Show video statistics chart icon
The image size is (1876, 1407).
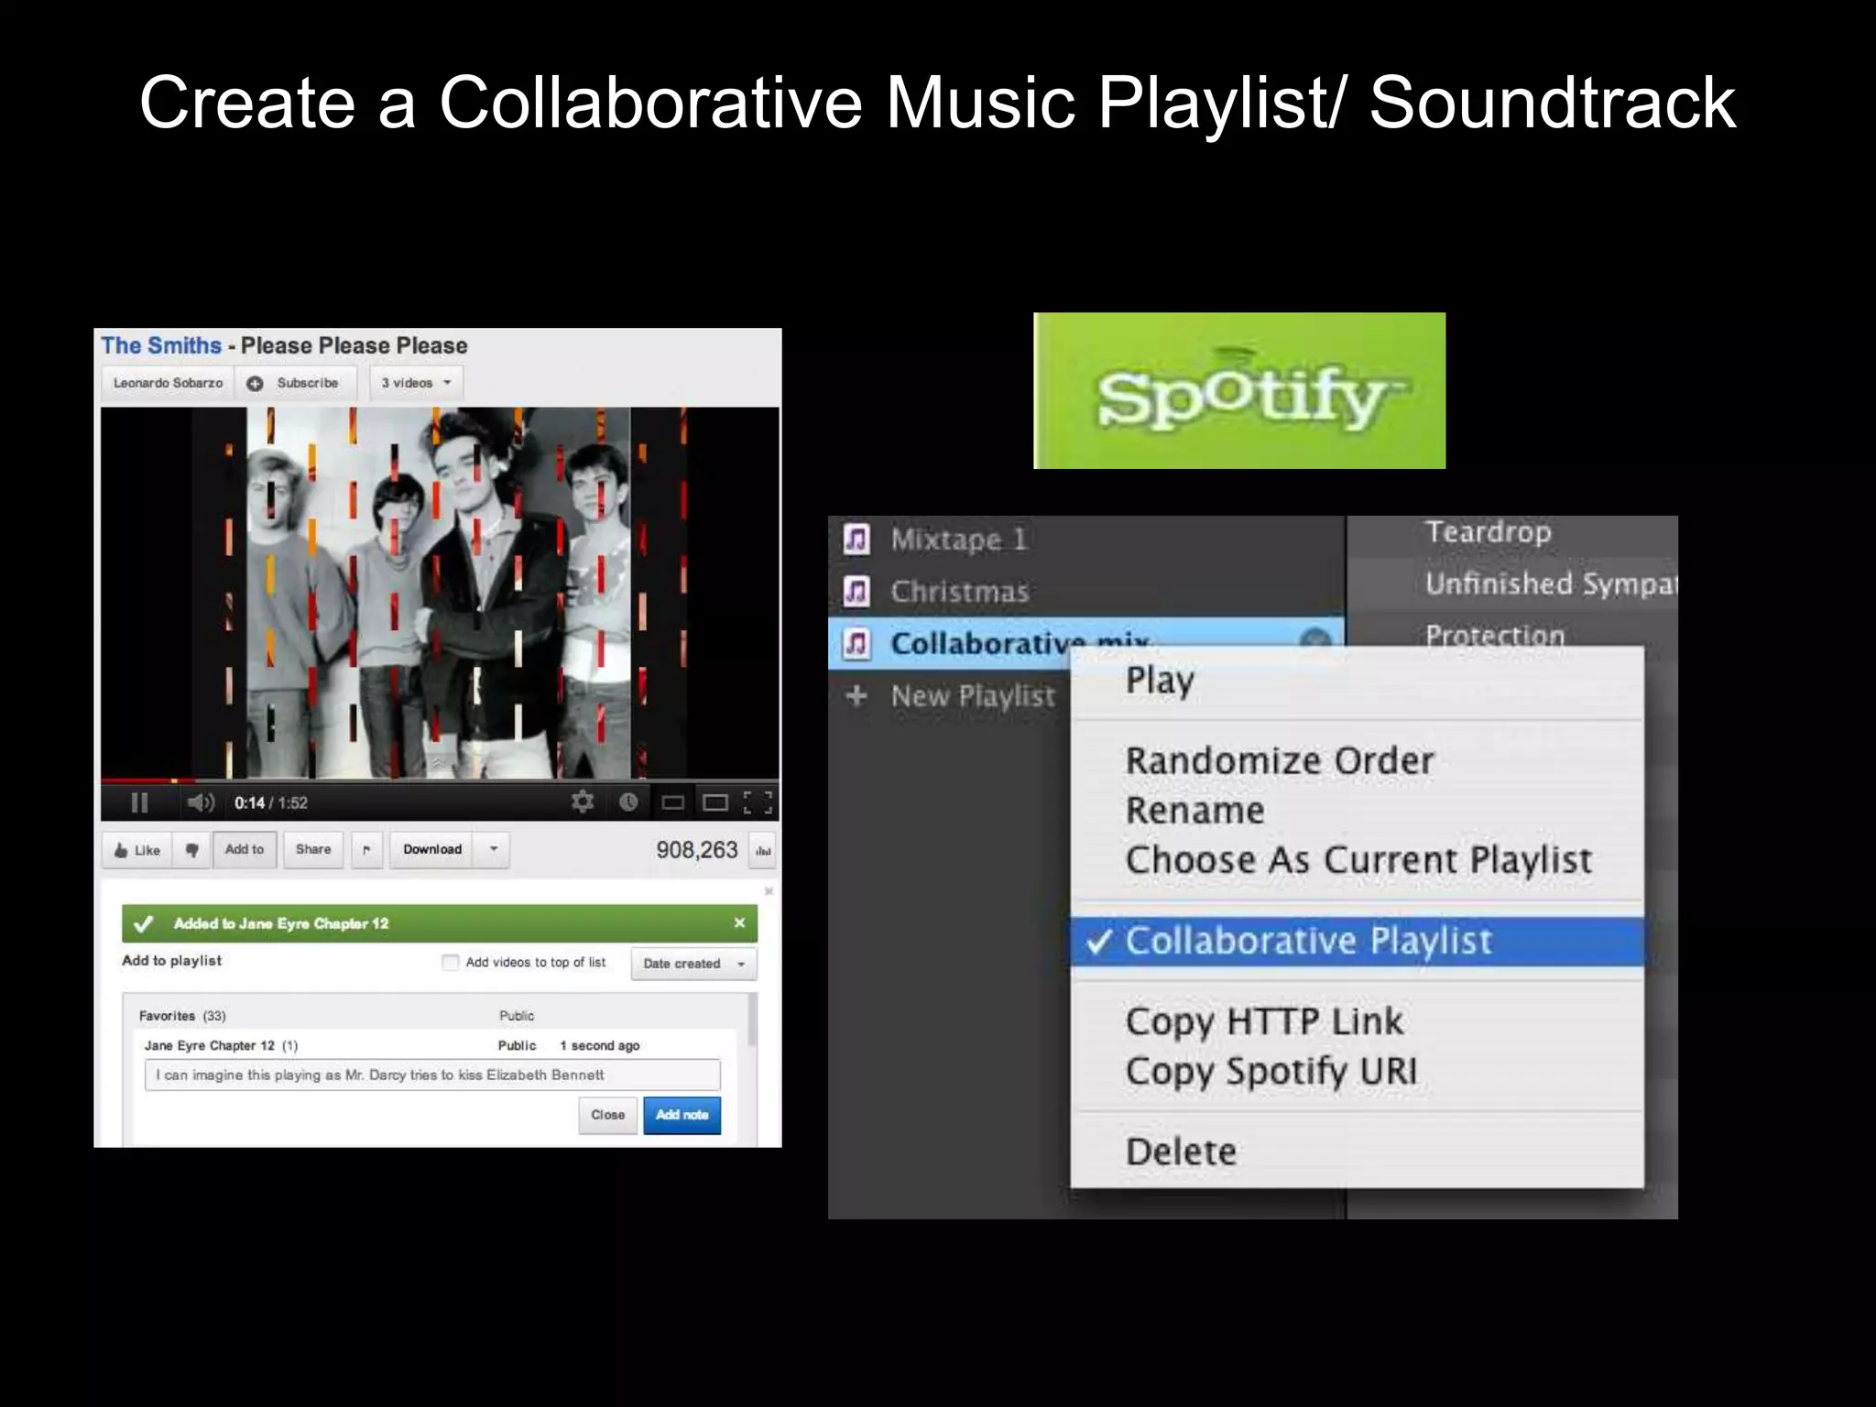(763, 850)
